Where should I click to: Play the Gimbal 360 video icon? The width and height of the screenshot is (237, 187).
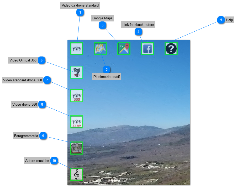(x=77, y=72)
